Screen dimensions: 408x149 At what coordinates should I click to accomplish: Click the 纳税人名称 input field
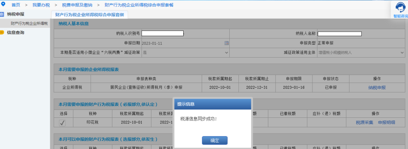[340, 34]
